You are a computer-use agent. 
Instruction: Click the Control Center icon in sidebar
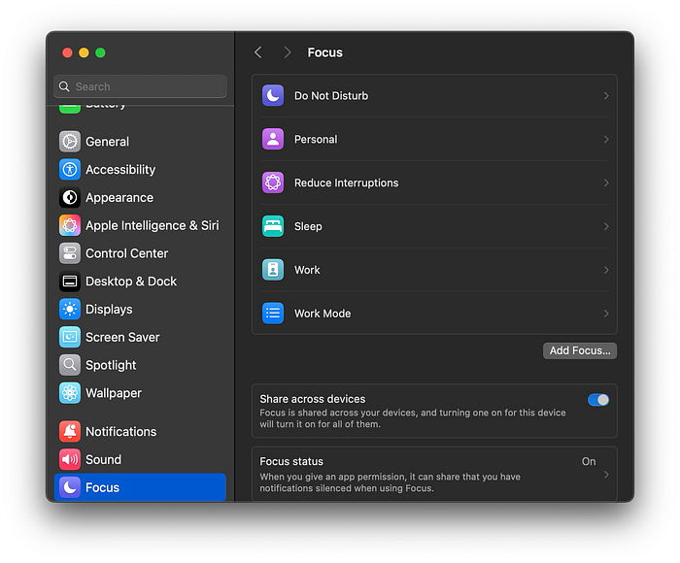tap(70, 253)
